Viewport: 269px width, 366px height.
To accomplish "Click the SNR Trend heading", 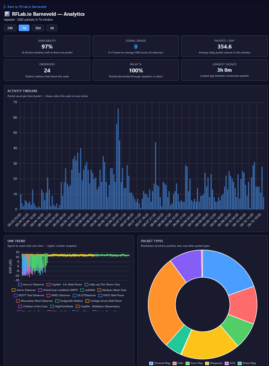I will click(x=16, y=241).
